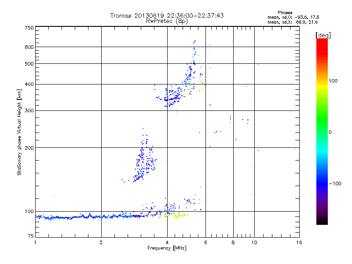
Task: Click the black bottom of the phase colorbar
Action: (x=322, y=222)
